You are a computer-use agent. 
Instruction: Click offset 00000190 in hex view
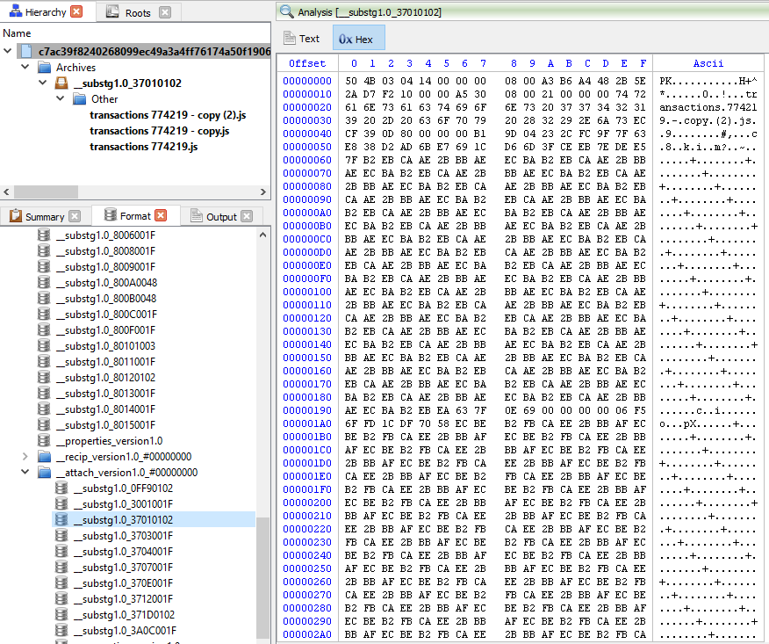point(307,410)
